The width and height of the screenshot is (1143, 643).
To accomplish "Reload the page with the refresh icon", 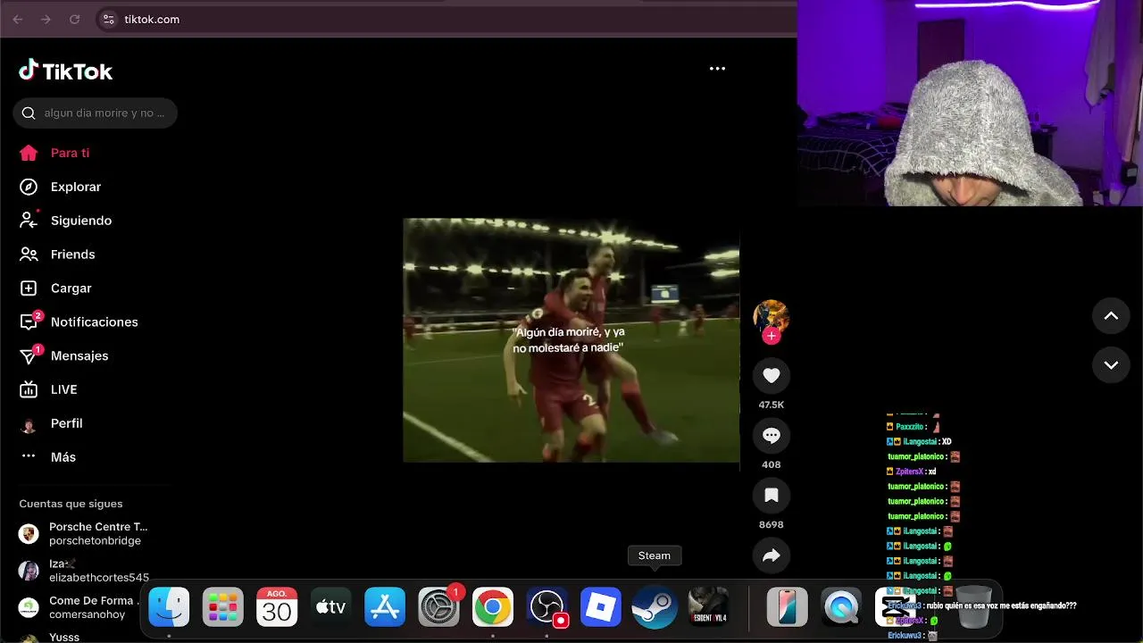I will point(75,19).
